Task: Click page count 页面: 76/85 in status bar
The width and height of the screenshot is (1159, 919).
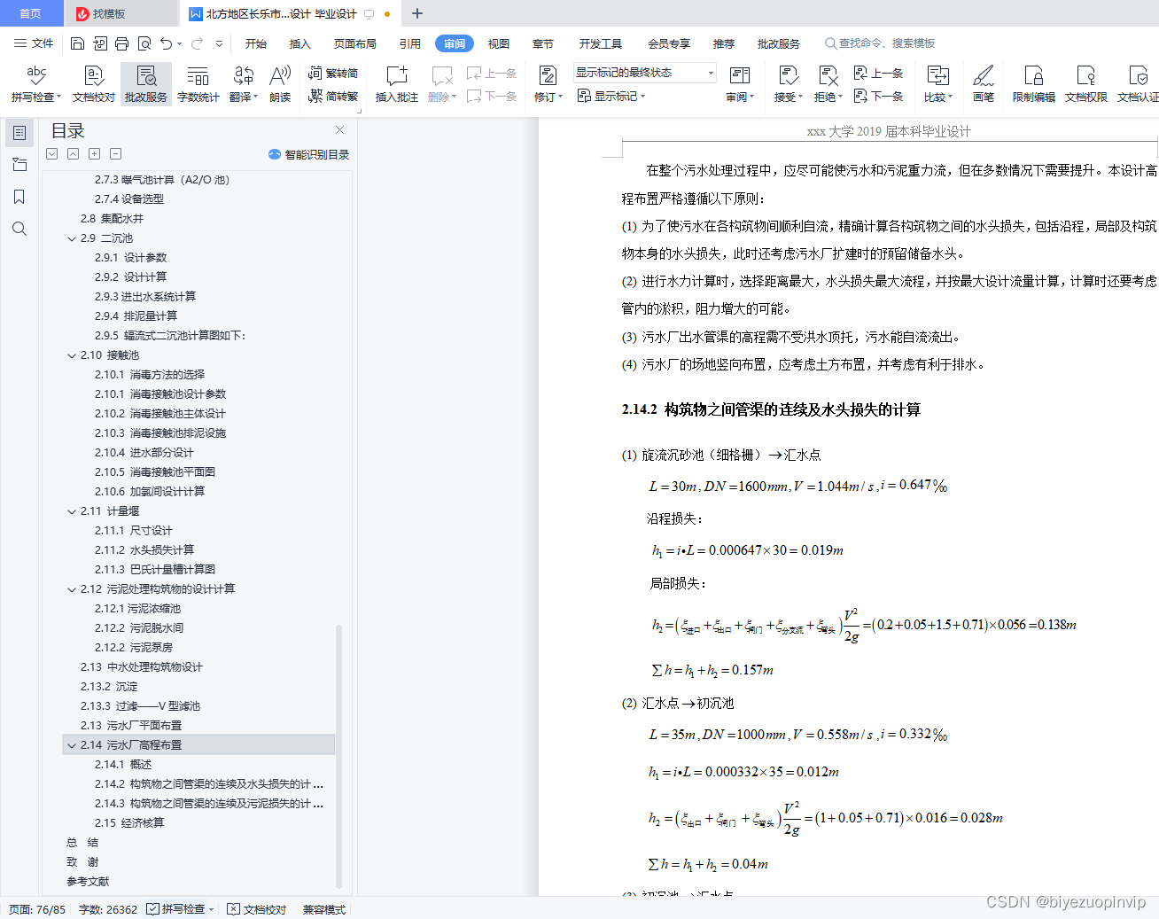Action: tap(37, 909)
